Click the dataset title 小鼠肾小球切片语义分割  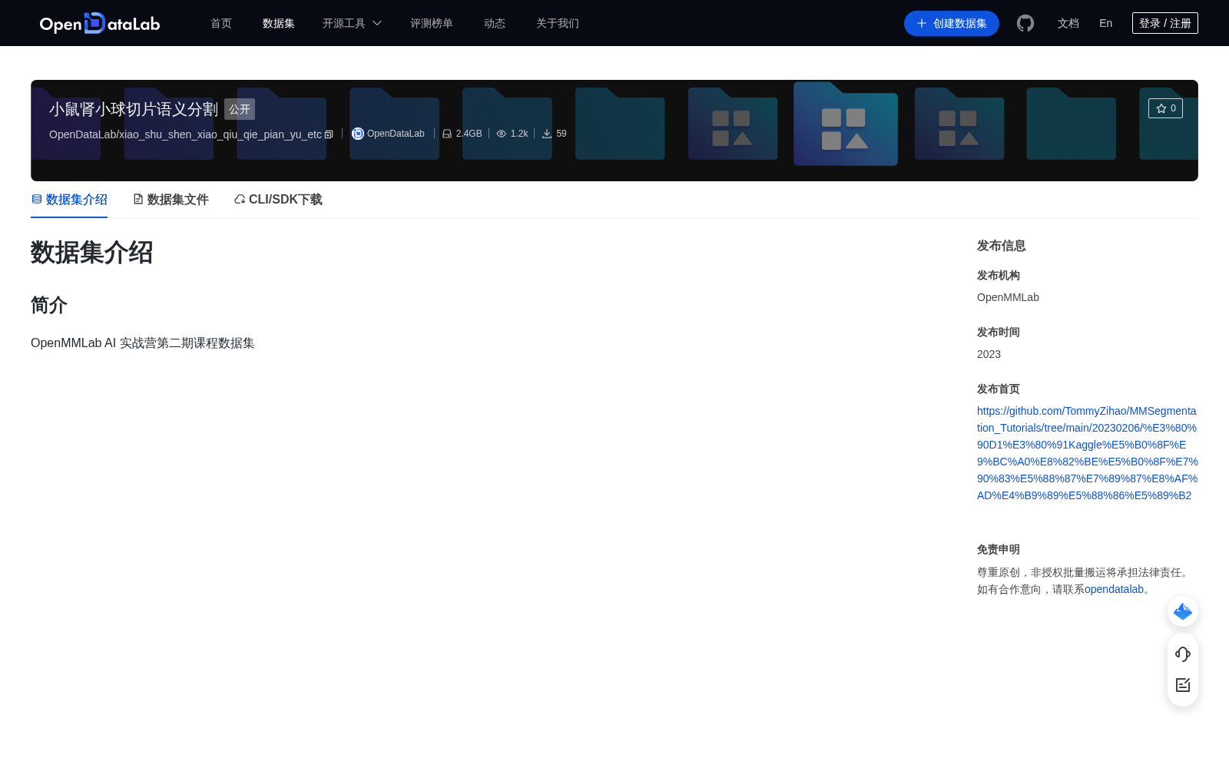point(134,109)
